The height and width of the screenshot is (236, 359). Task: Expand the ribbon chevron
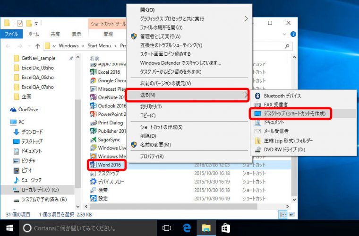click(x=284, y=34)
